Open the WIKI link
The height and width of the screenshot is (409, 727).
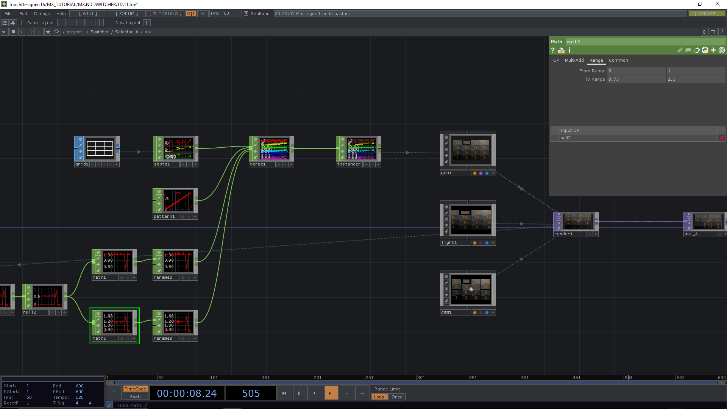(x=88, y=14)
